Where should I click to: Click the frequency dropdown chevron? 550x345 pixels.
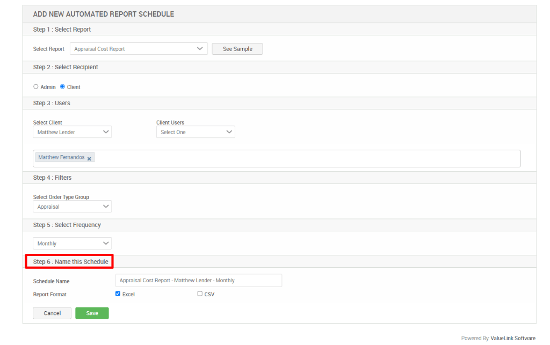click(x=105, y=243)
